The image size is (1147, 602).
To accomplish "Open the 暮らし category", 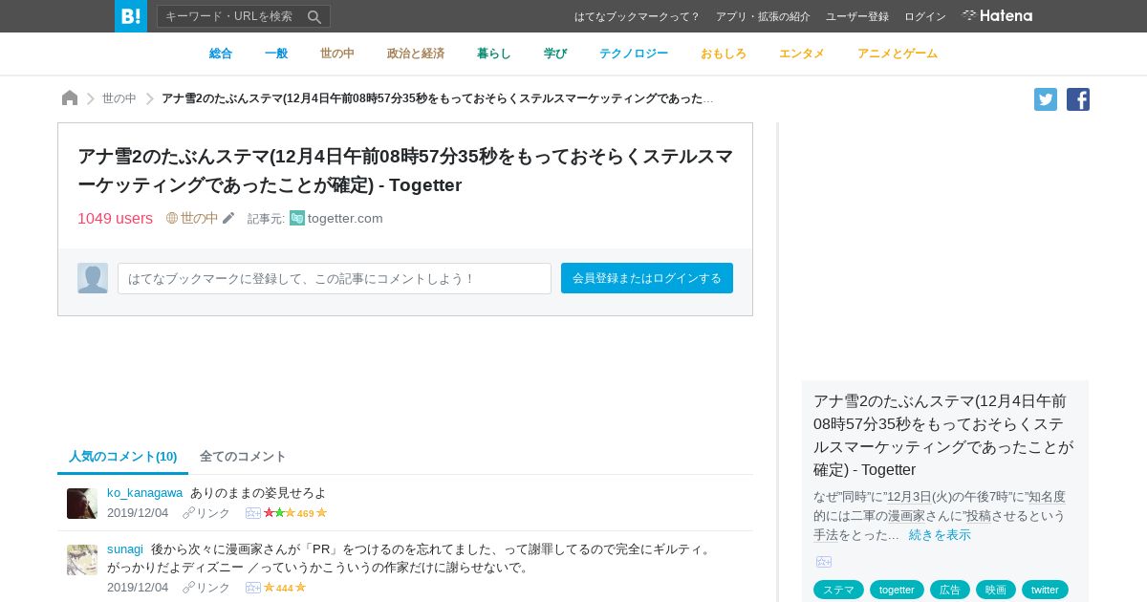I will point(494,54).
